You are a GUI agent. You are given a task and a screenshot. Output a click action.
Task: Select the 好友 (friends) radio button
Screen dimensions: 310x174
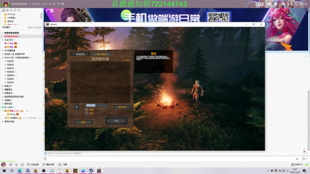pyautogui.click(x=87, y=109)
